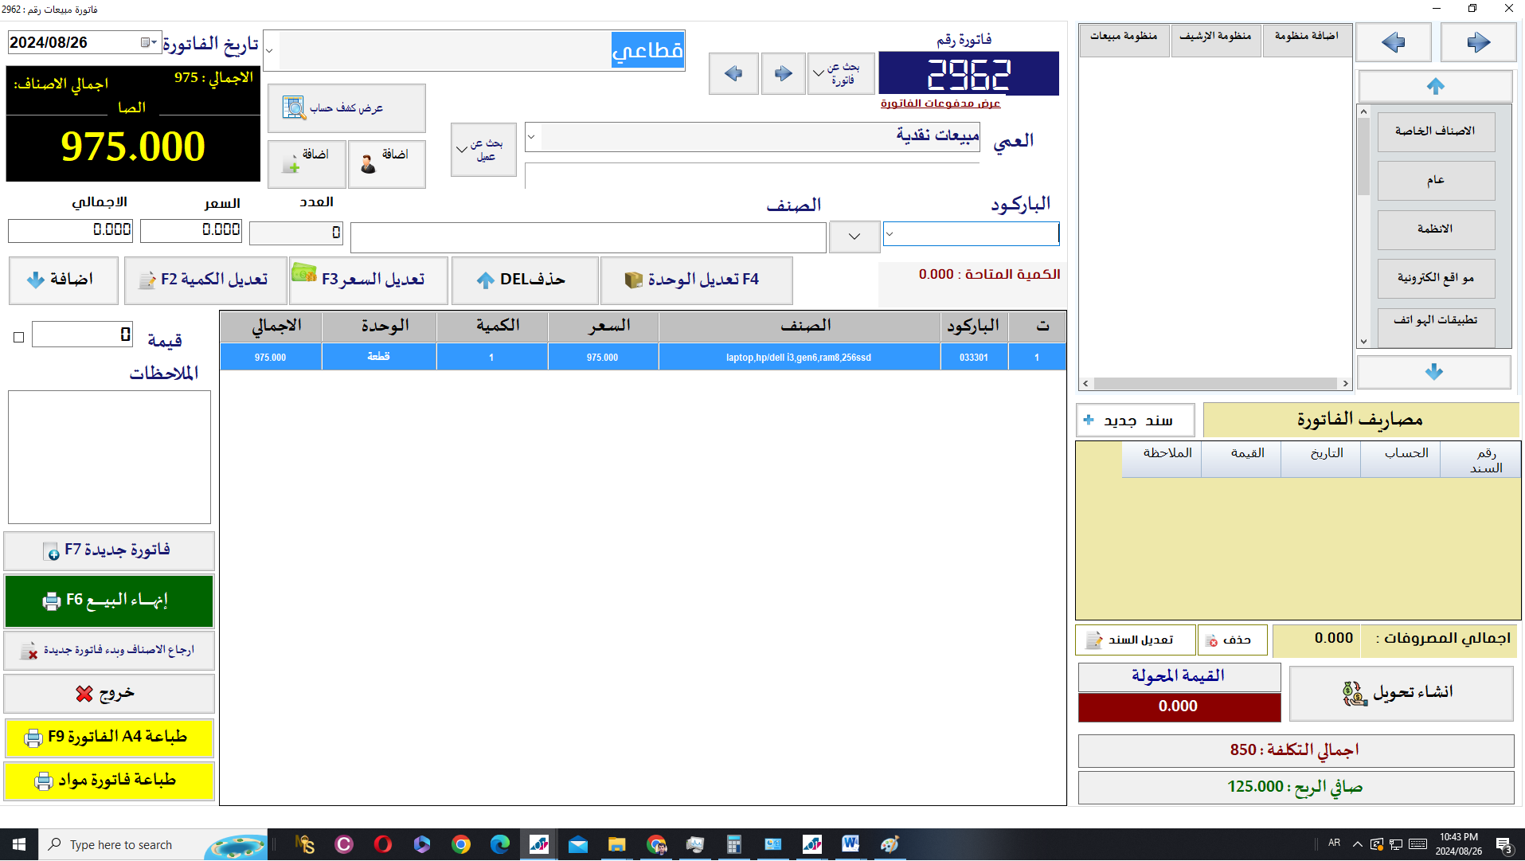Click green إنهاء البيع F6 button
The image size is (1525, 861).
[109, 601]
